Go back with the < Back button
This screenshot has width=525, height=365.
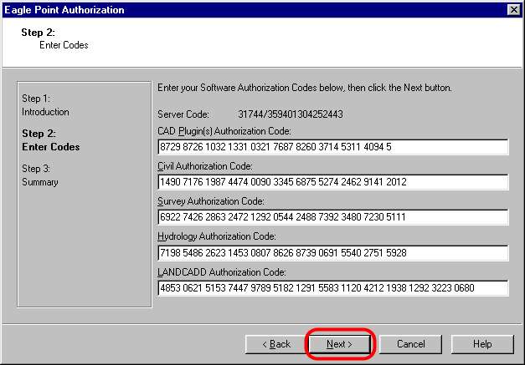(x=276, y=344)
